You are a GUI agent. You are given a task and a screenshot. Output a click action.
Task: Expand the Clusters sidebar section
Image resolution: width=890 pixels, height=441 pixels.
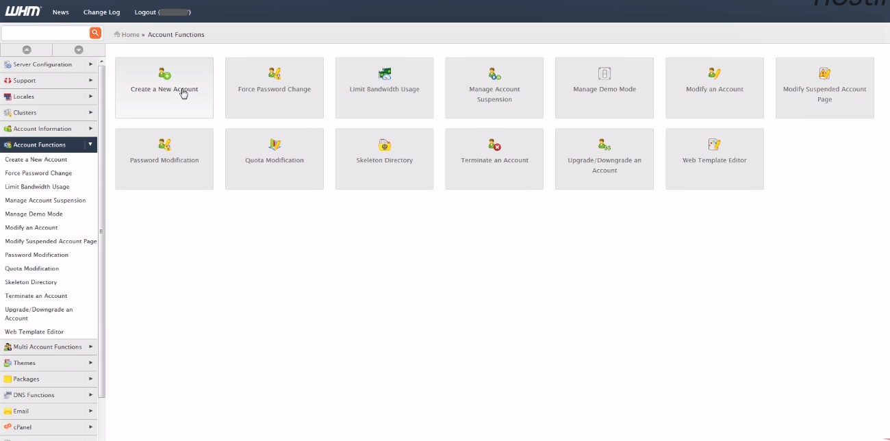(49, 112)
